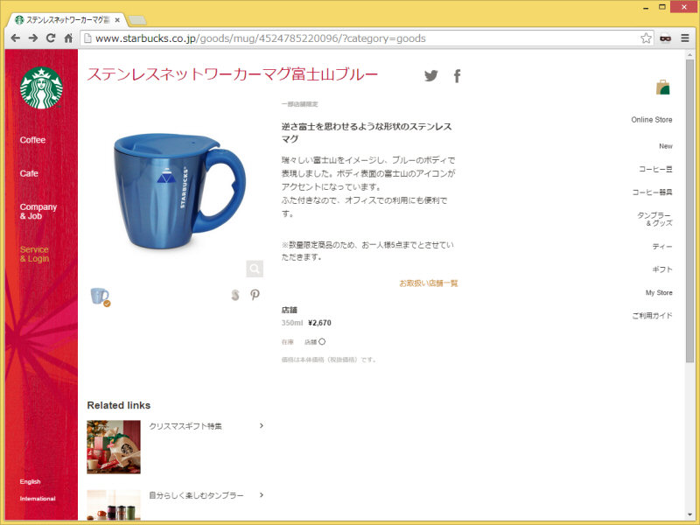Go to Company & Job section

pos(38,212)
